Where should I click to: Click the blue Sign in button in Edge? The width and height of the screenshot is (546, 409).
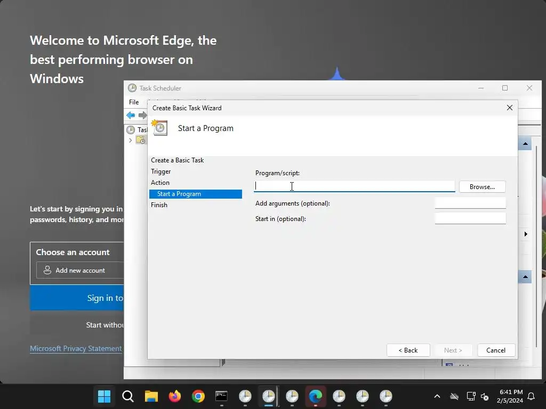(x=77, y=298)
